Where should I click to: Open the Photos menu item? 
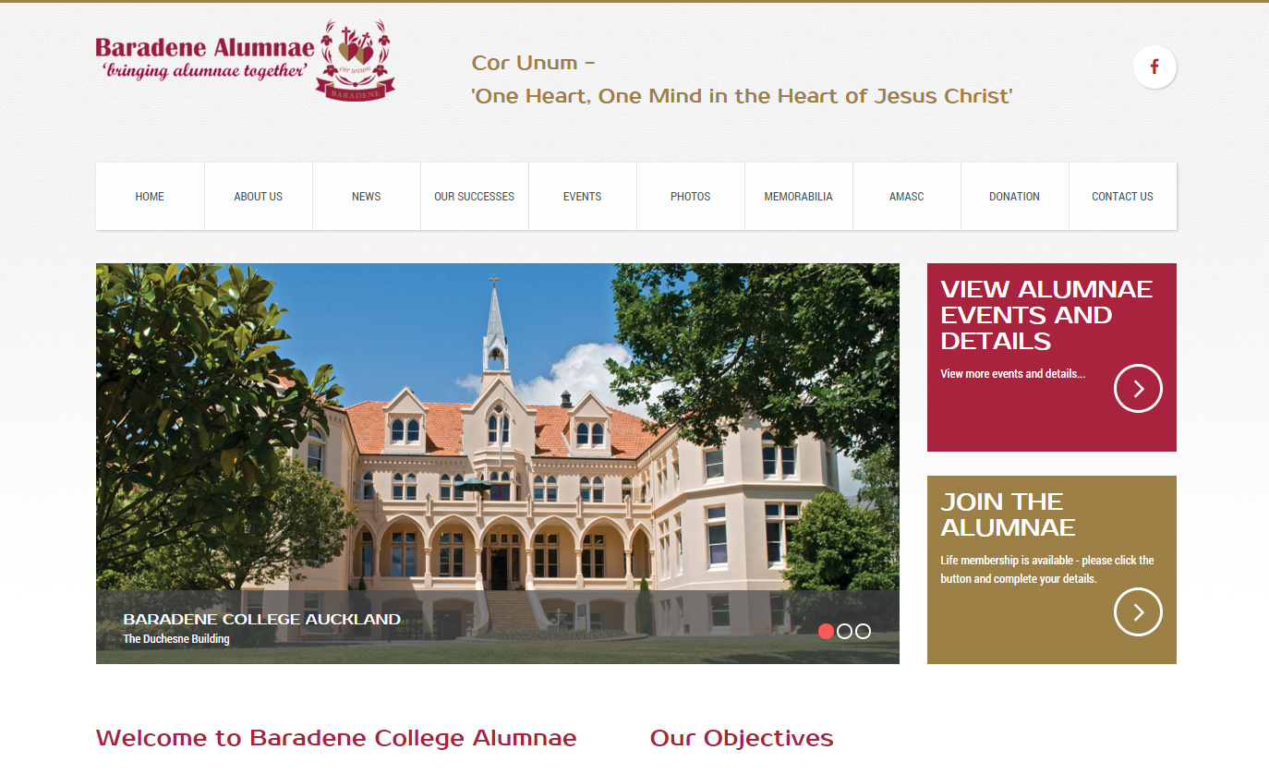coord(691,197)
